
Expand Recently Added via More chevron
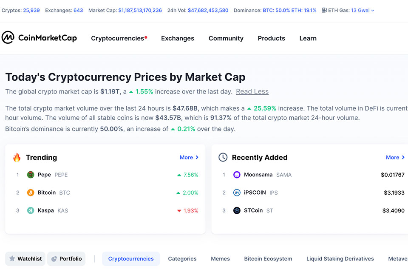point(395,157)
